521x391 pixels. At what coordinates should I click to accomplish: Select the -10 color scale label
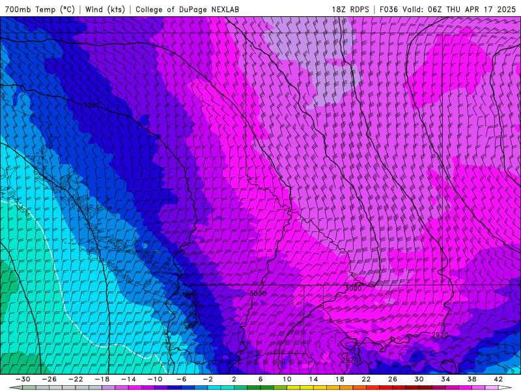click(155, 379)
